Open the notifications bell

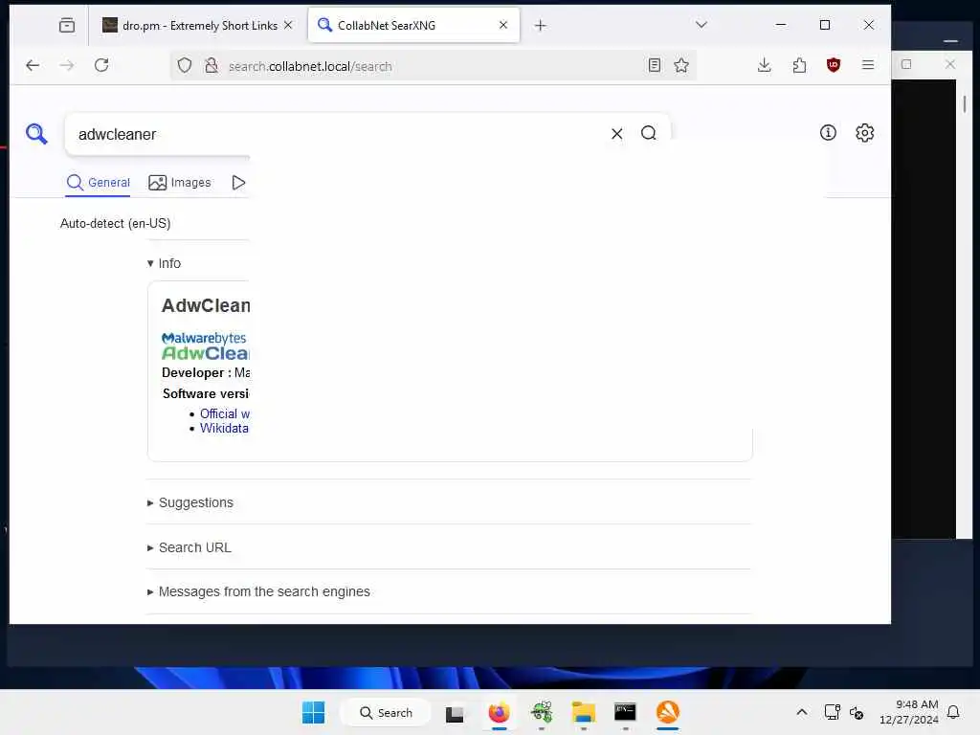pos(953,712)
